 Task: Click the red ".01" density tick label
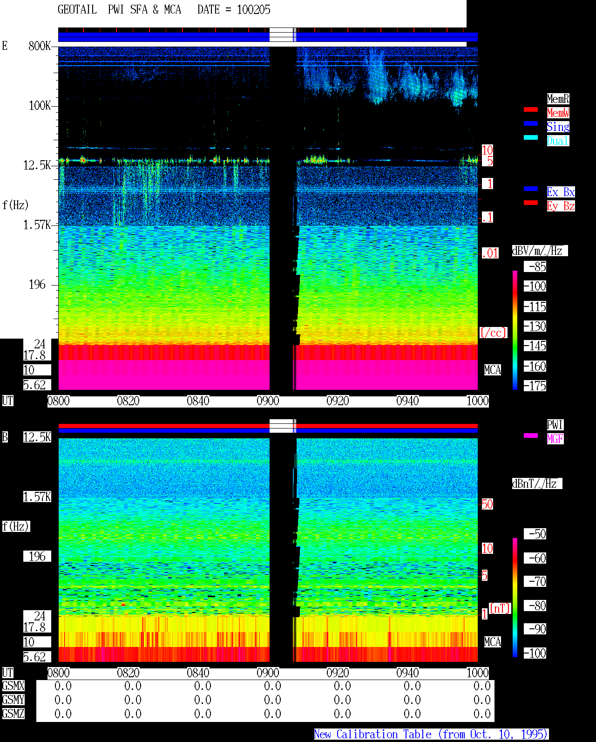pos(490,253)
